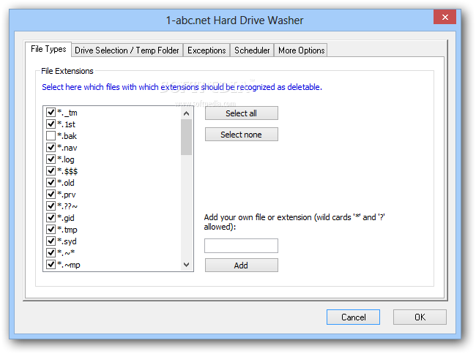Close the Hard Drive Washer dialog
476x354 pixels.
click(445, 17)
